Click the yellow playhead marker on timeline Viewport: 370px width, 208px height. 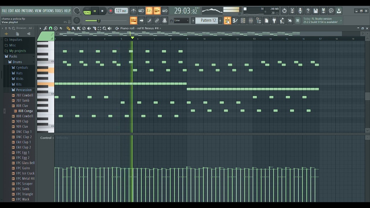click(132, 38)
